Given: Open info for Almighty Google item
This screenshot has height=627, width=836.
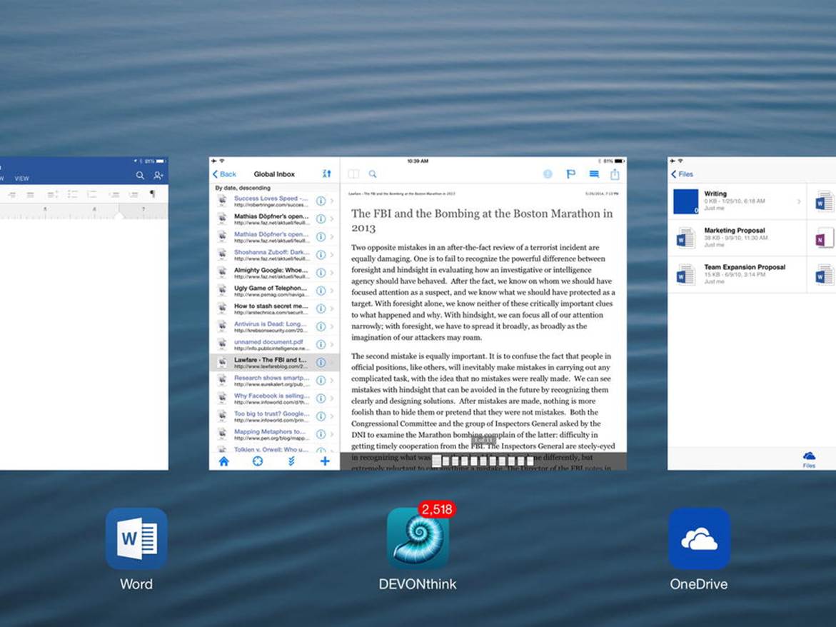Looking at the screenshot, I should (321, 273).
